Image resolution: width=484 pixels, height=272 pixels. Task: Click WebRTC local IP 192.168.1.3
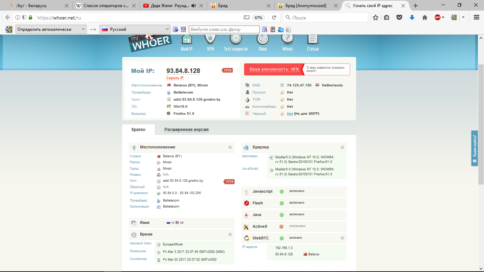tap(284, 248)
